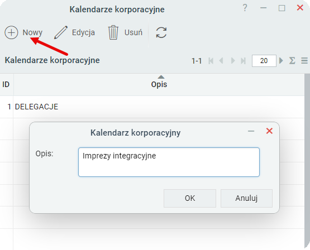Close the Kalendarze korporacyjne window
The image size is (310, 250).
[300, 8]
